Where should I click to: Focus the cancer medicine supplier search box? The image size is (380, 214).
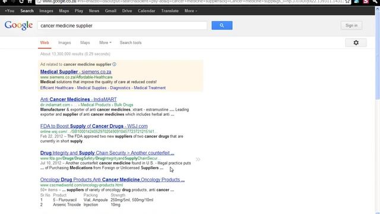122,26
